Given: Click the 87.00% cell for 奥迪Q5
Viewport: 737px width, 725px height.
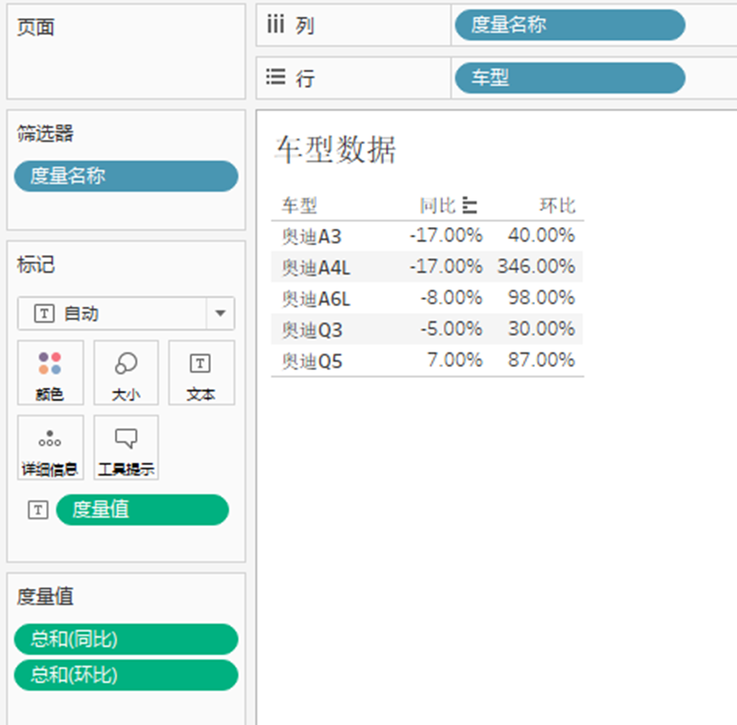Looking at the screenshot, I should 542,360.
